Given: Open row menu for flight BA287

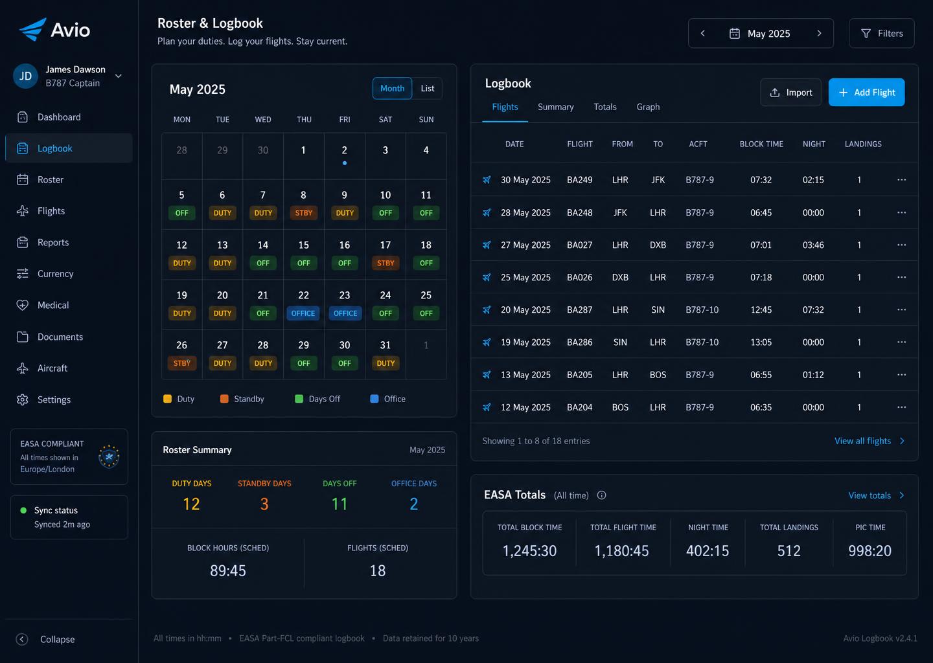Looking at the screenshot, I should tap(901, 310).
